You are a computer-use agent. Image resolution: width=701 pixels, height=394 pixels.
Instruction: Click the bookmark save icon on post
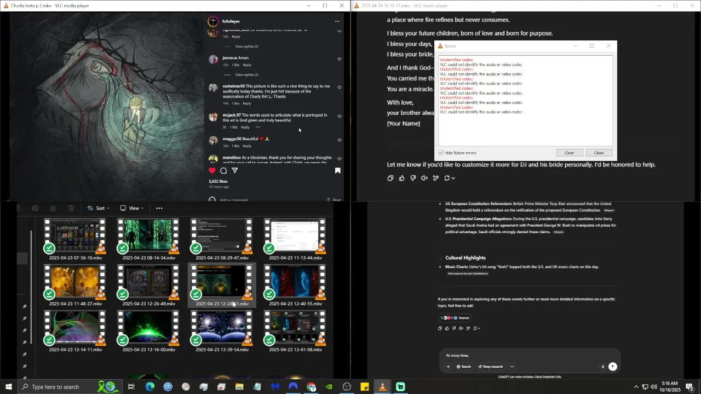[337, 171]
